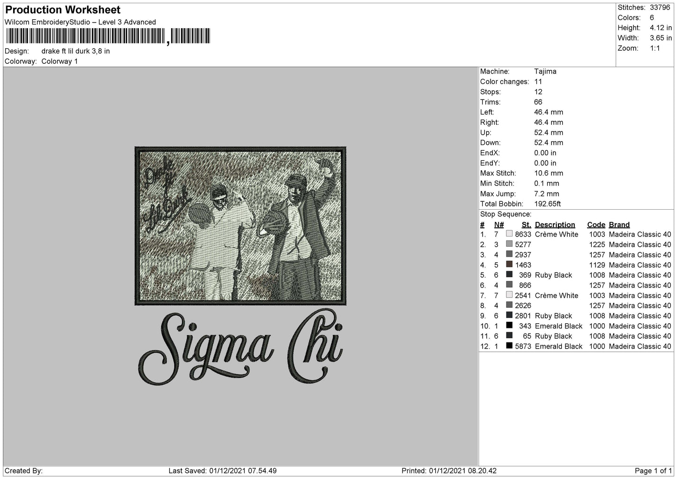Click the Wilcom EmbroideryStudio – Level 3 Advanced text

[80, 22]
